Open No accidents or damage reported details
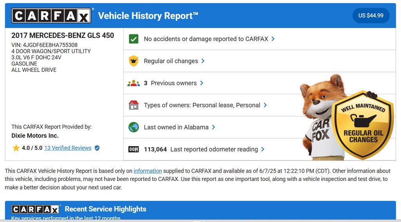The image size is (401, 222). point(206,39)
